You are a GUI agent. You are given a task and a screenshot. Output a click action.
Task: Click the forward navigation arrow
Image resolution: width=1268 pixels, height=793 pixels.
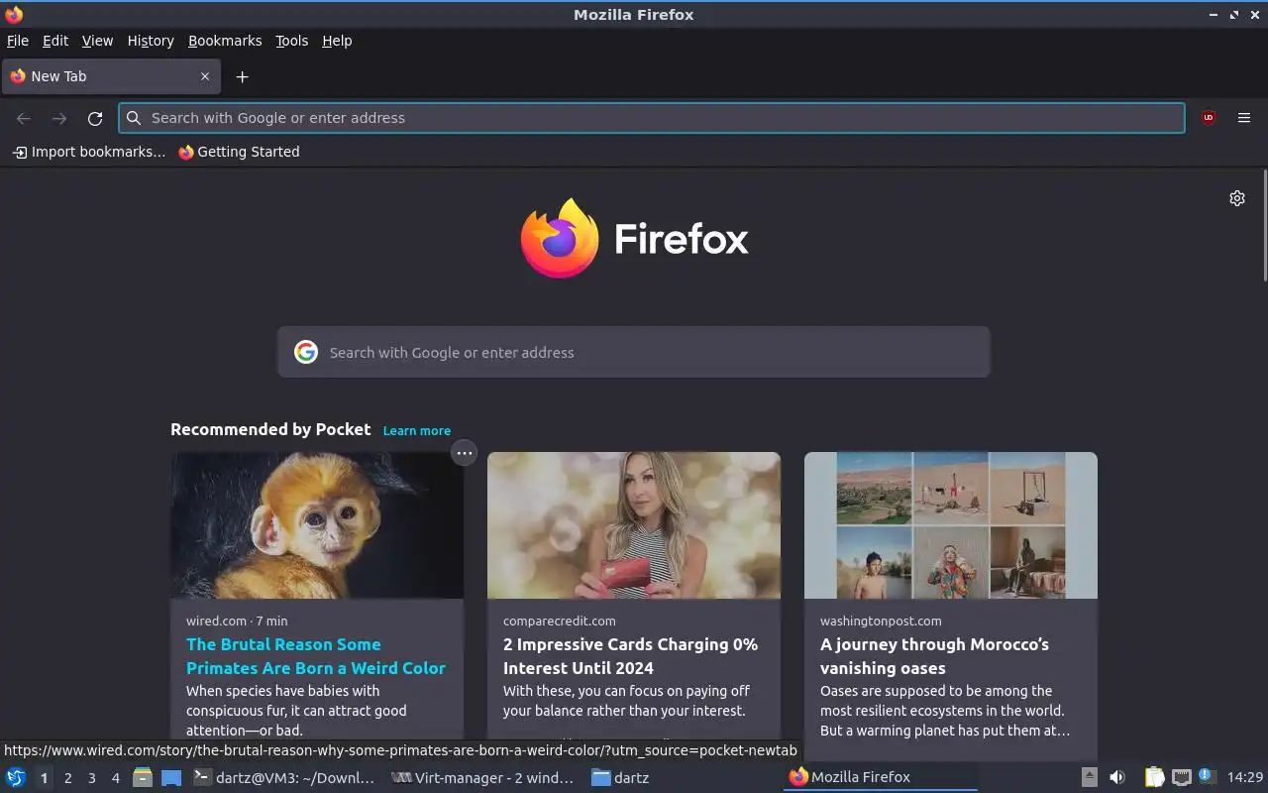point(59,118)
